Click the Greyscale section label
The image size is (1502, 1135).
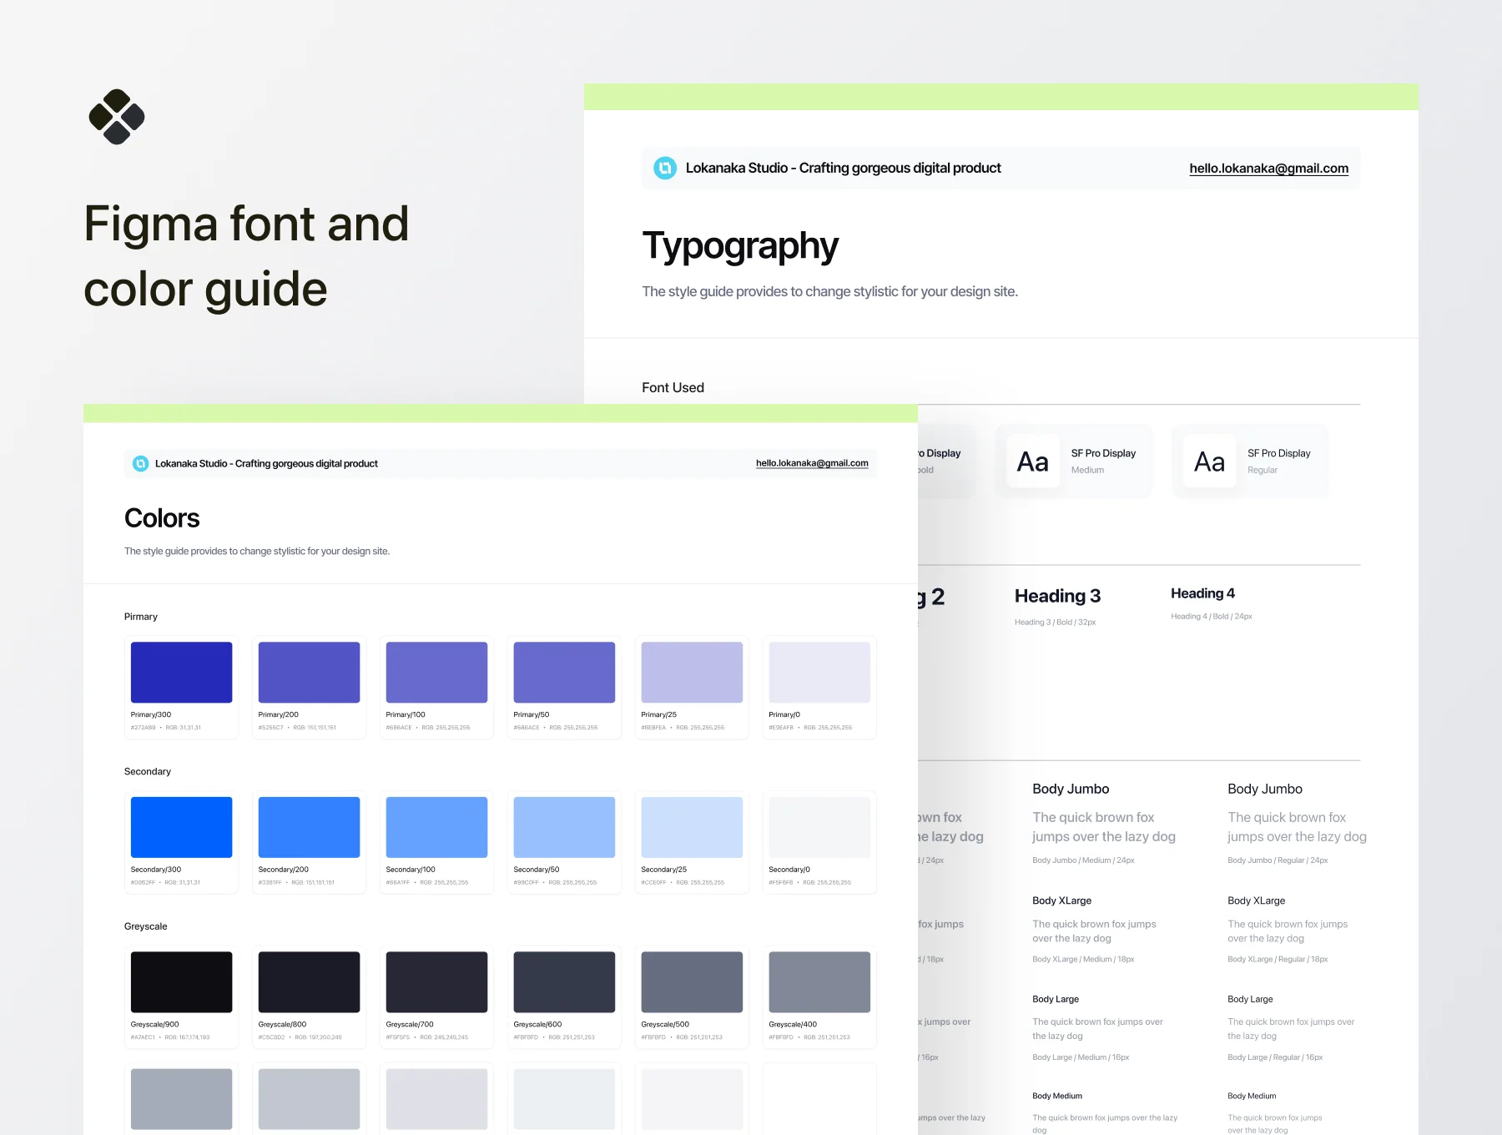click(x=145, y=926)
